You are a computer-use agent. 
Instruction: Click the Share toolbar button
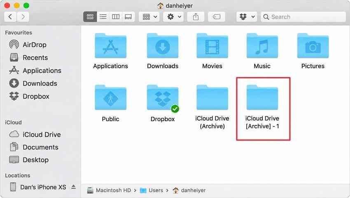(x=196, y=17)
